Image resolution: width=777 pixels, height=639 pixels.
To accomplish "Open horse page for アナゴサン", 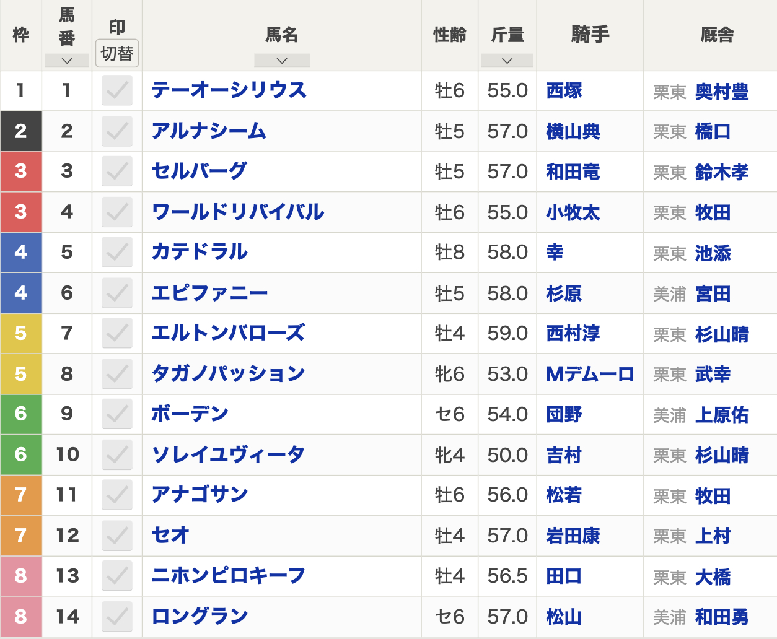I will pyautogui.click(x=200, y=495).
